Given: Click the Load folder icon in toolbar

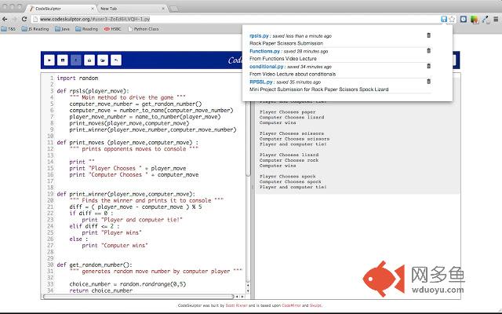Looking at the screenshot, I should pyautogui.click(x=103, y=60).
